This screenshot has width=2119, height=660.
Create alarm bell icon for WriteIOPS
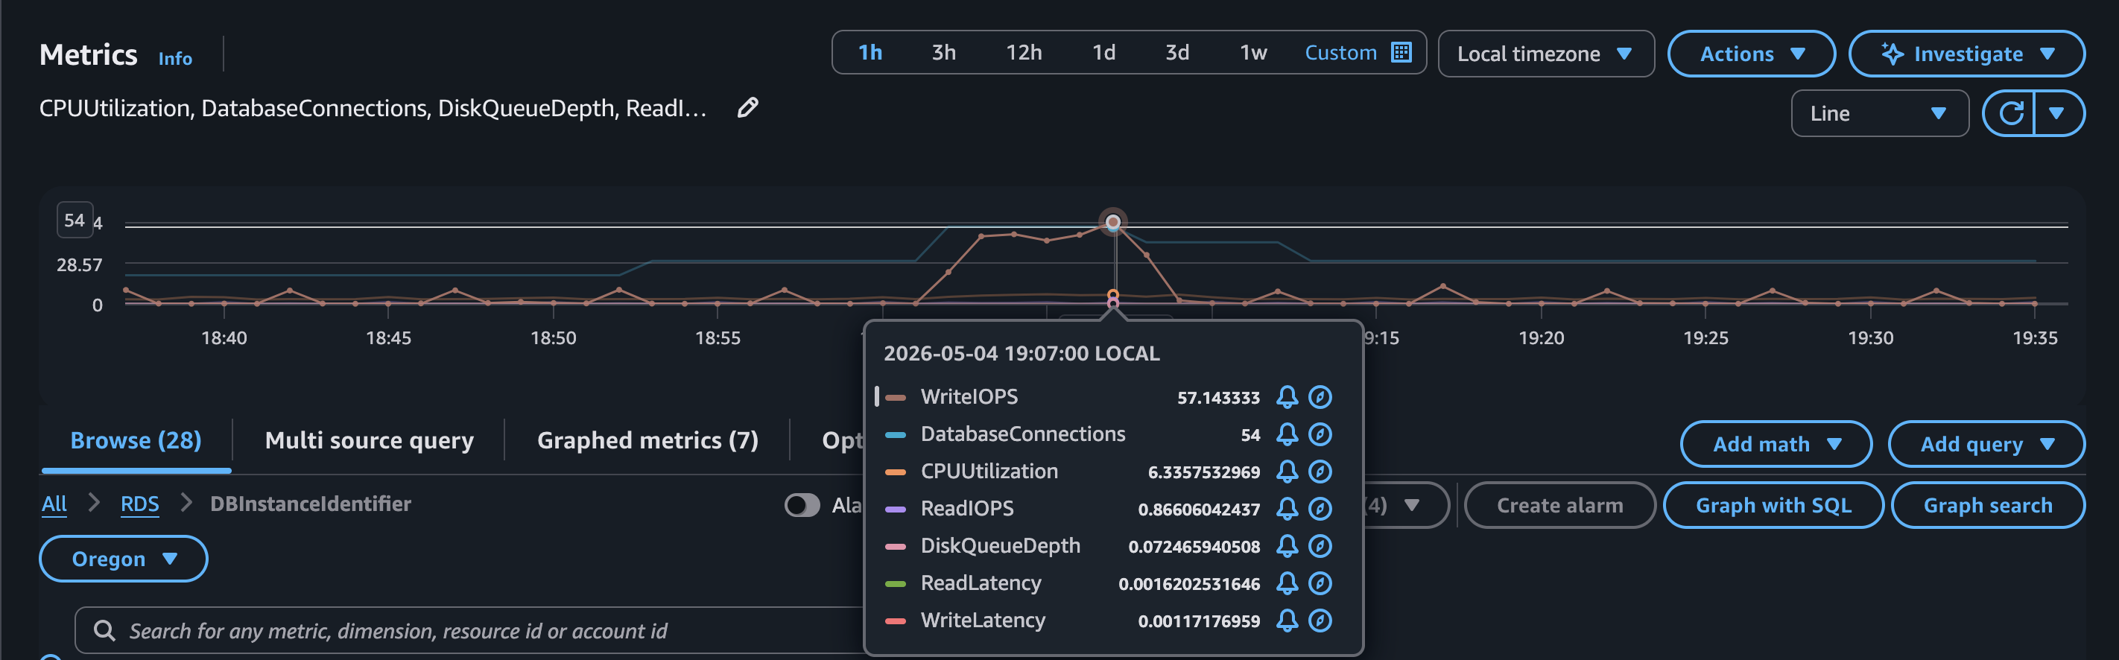point(1287,398)
